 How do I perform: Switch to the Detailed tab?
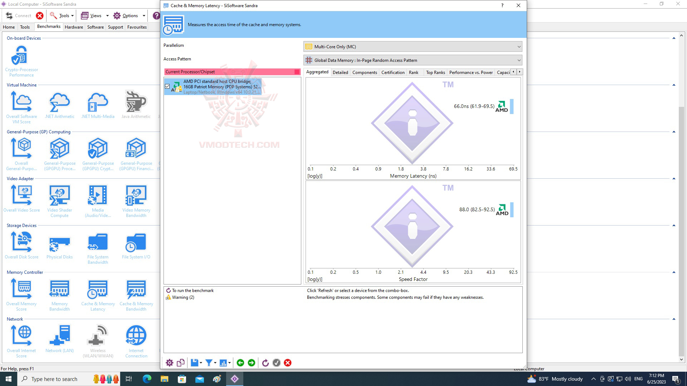pyautogui.click(x=340, y=72)
